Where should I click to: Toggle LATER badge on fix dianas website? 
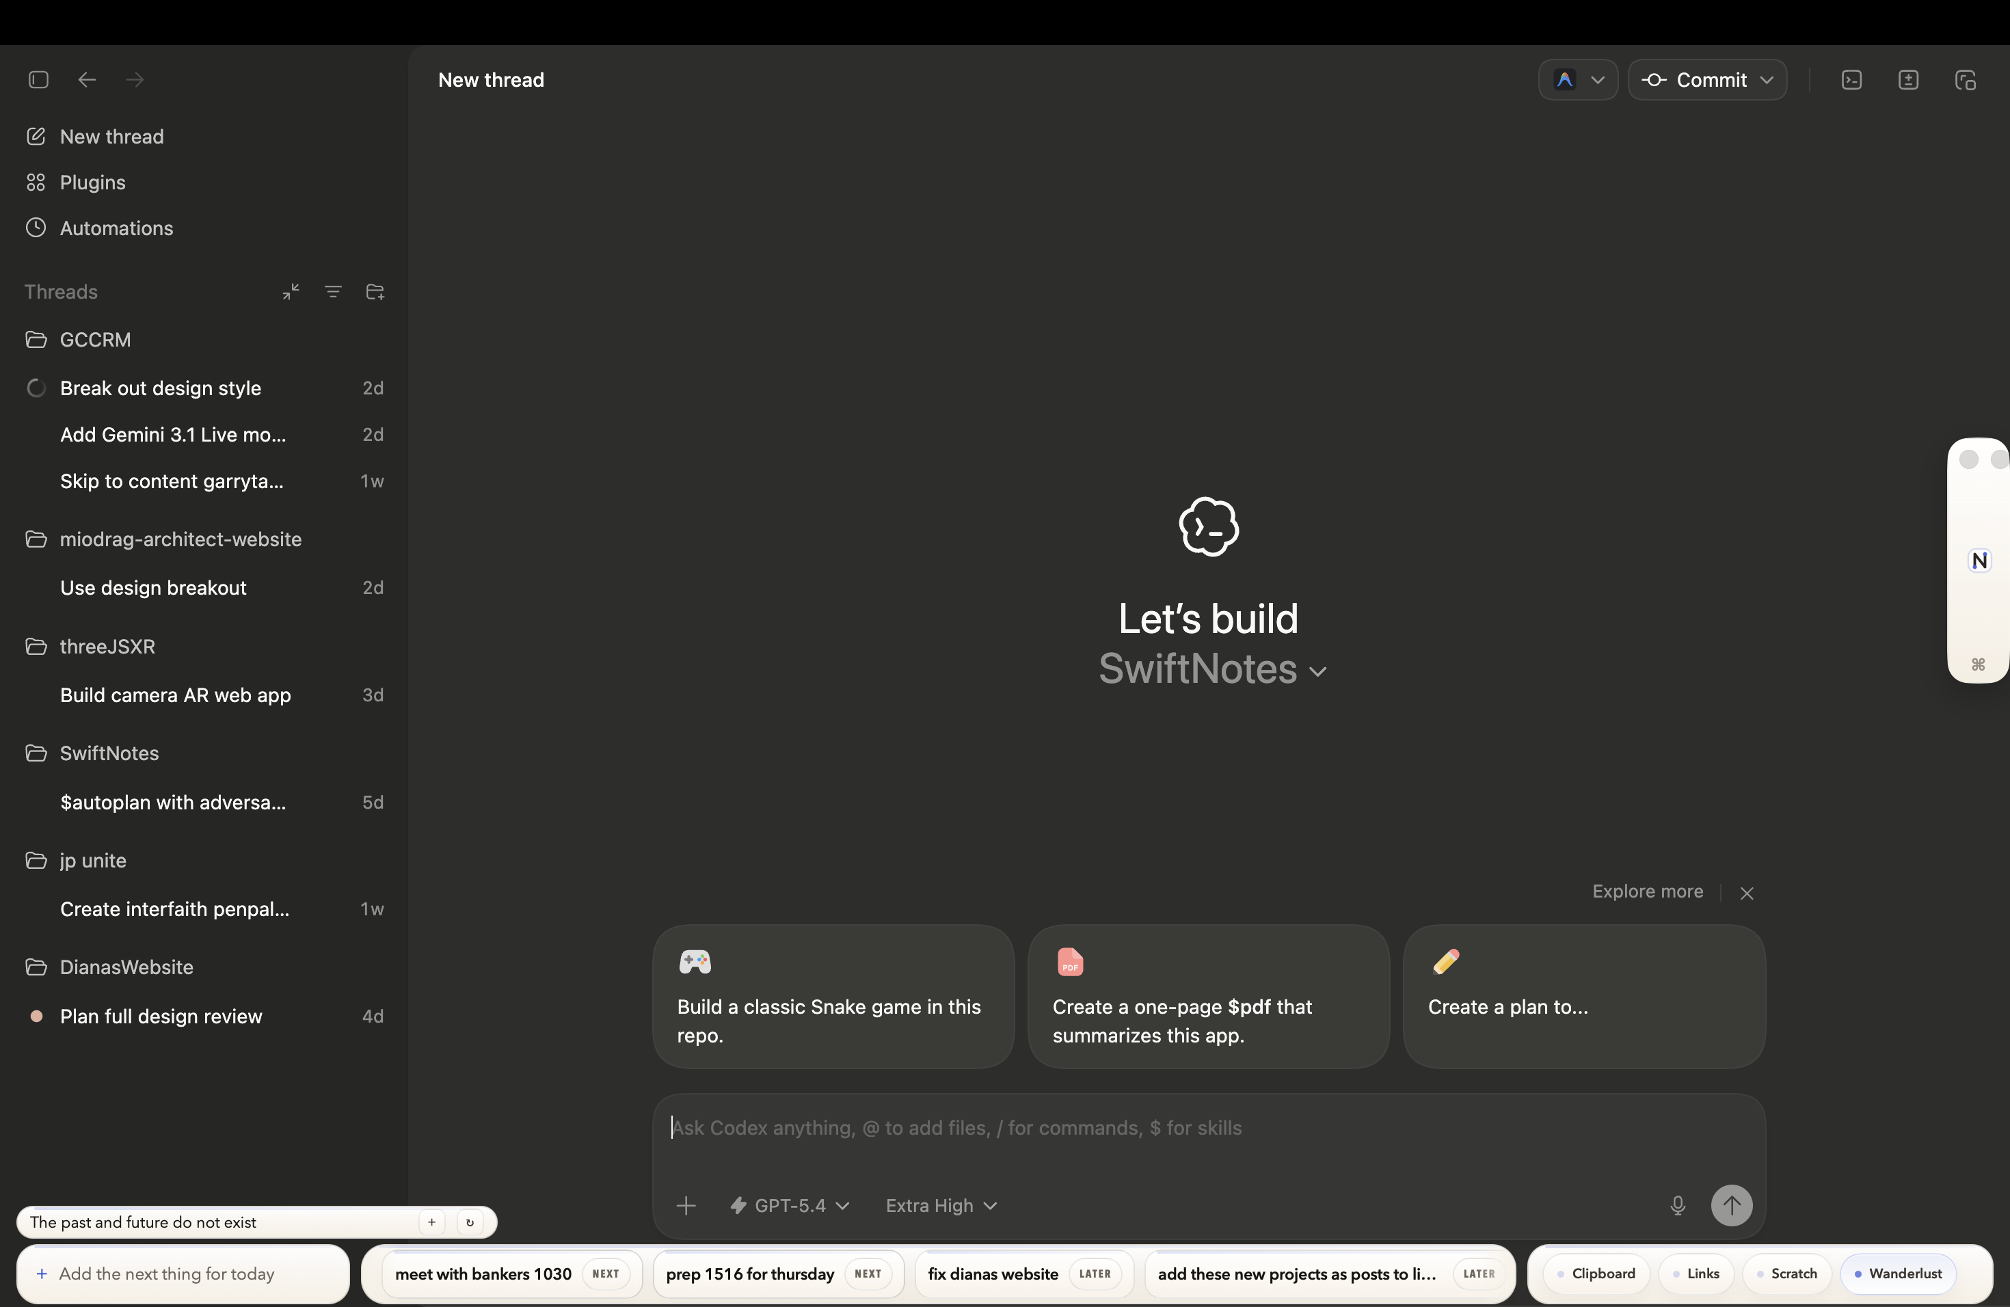tap(1095, 1274)
